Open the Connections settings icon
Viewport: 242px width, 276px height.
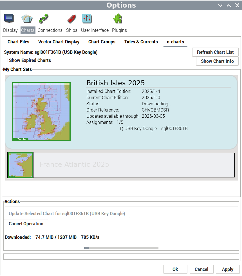click(44, 19)
